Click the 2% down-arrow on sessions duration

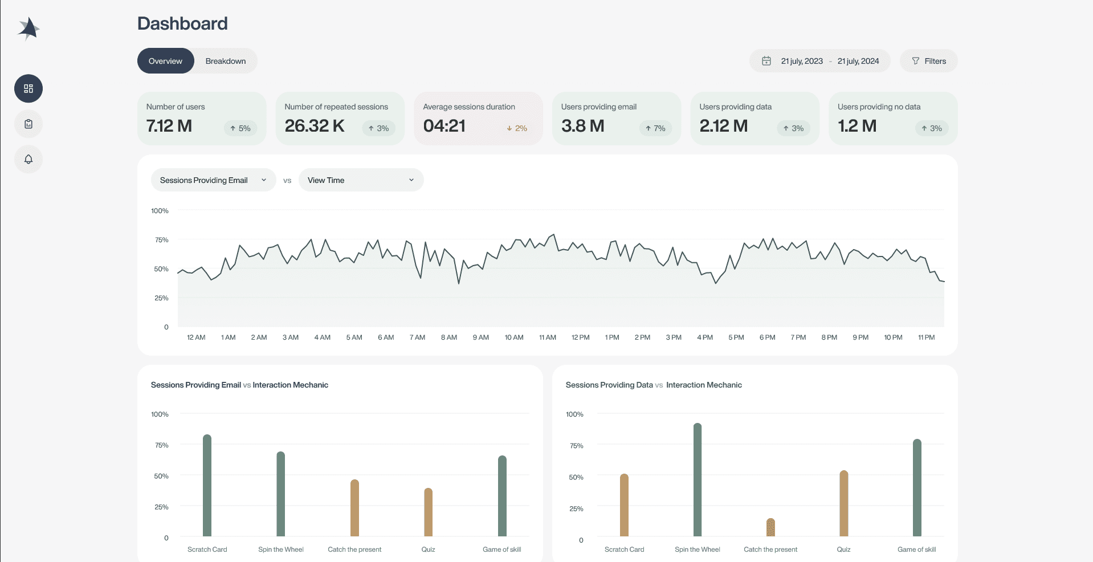click(x=517, y=128)
